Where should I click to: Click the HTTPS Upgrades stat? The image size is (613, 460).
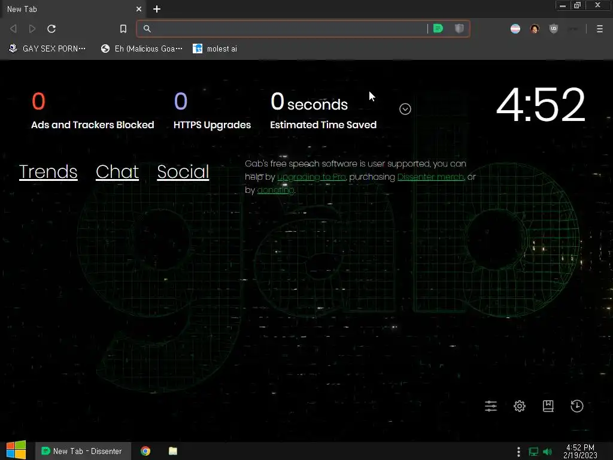pos(212,111)
